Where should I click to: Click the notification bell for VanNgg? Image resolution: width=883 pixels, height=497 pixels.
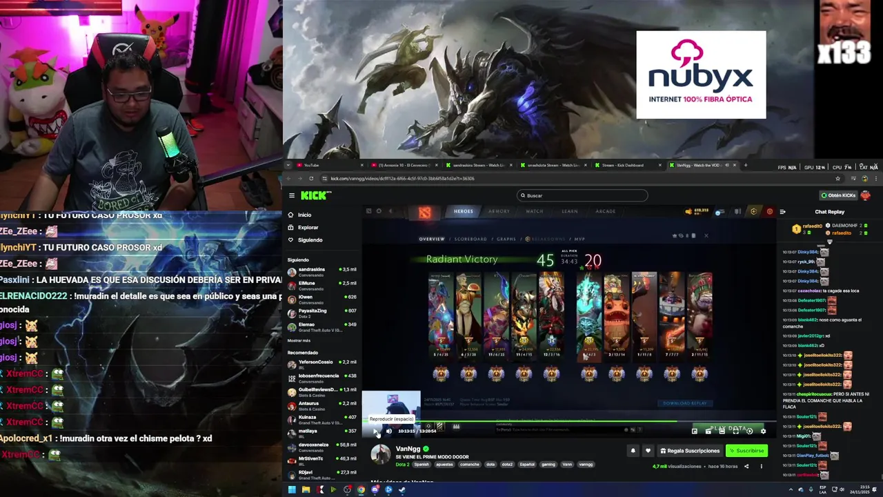[633, 451]
